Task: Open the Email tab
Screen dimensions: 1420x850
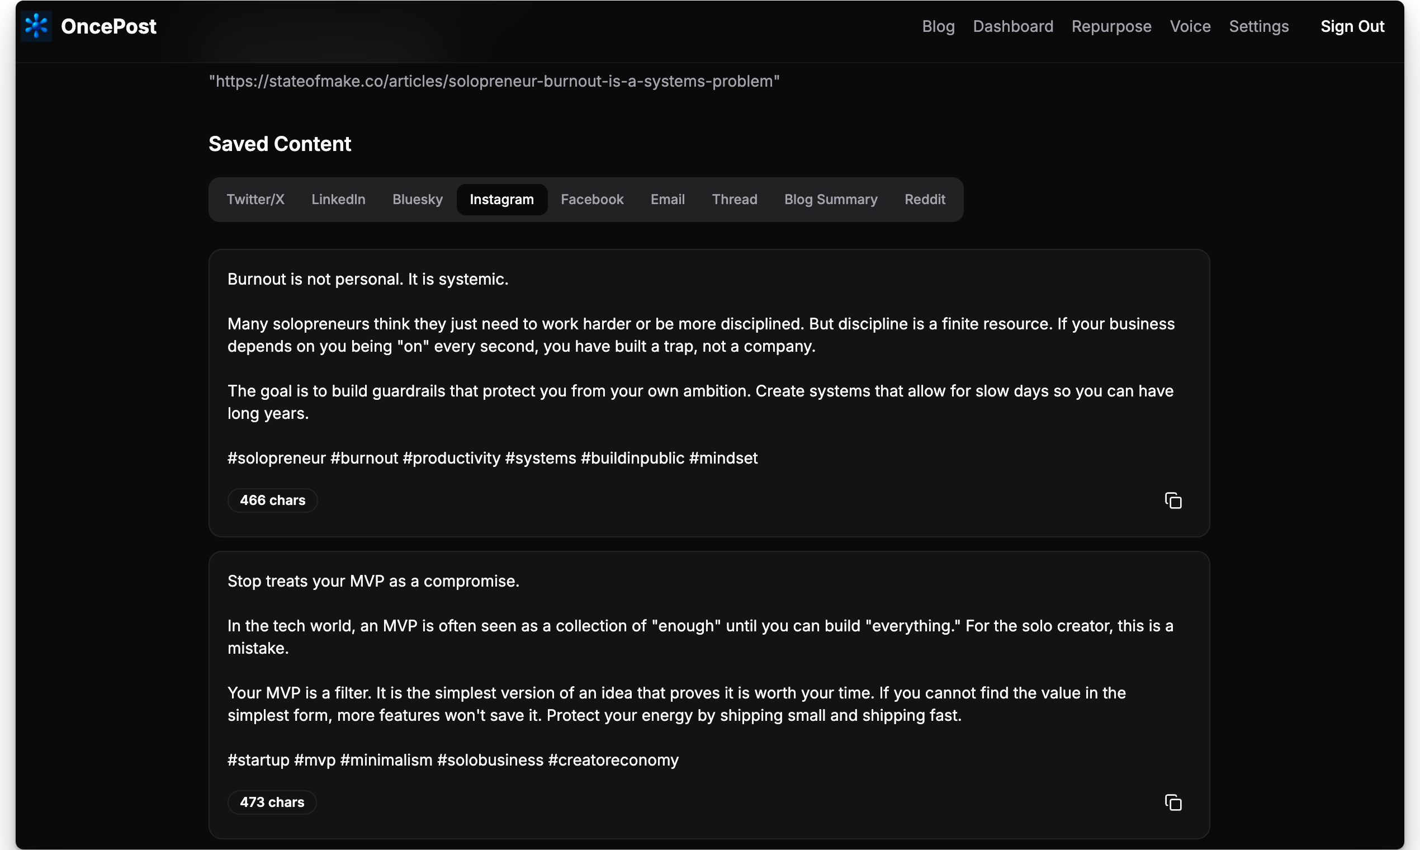Action: click(x=667, y=199)
